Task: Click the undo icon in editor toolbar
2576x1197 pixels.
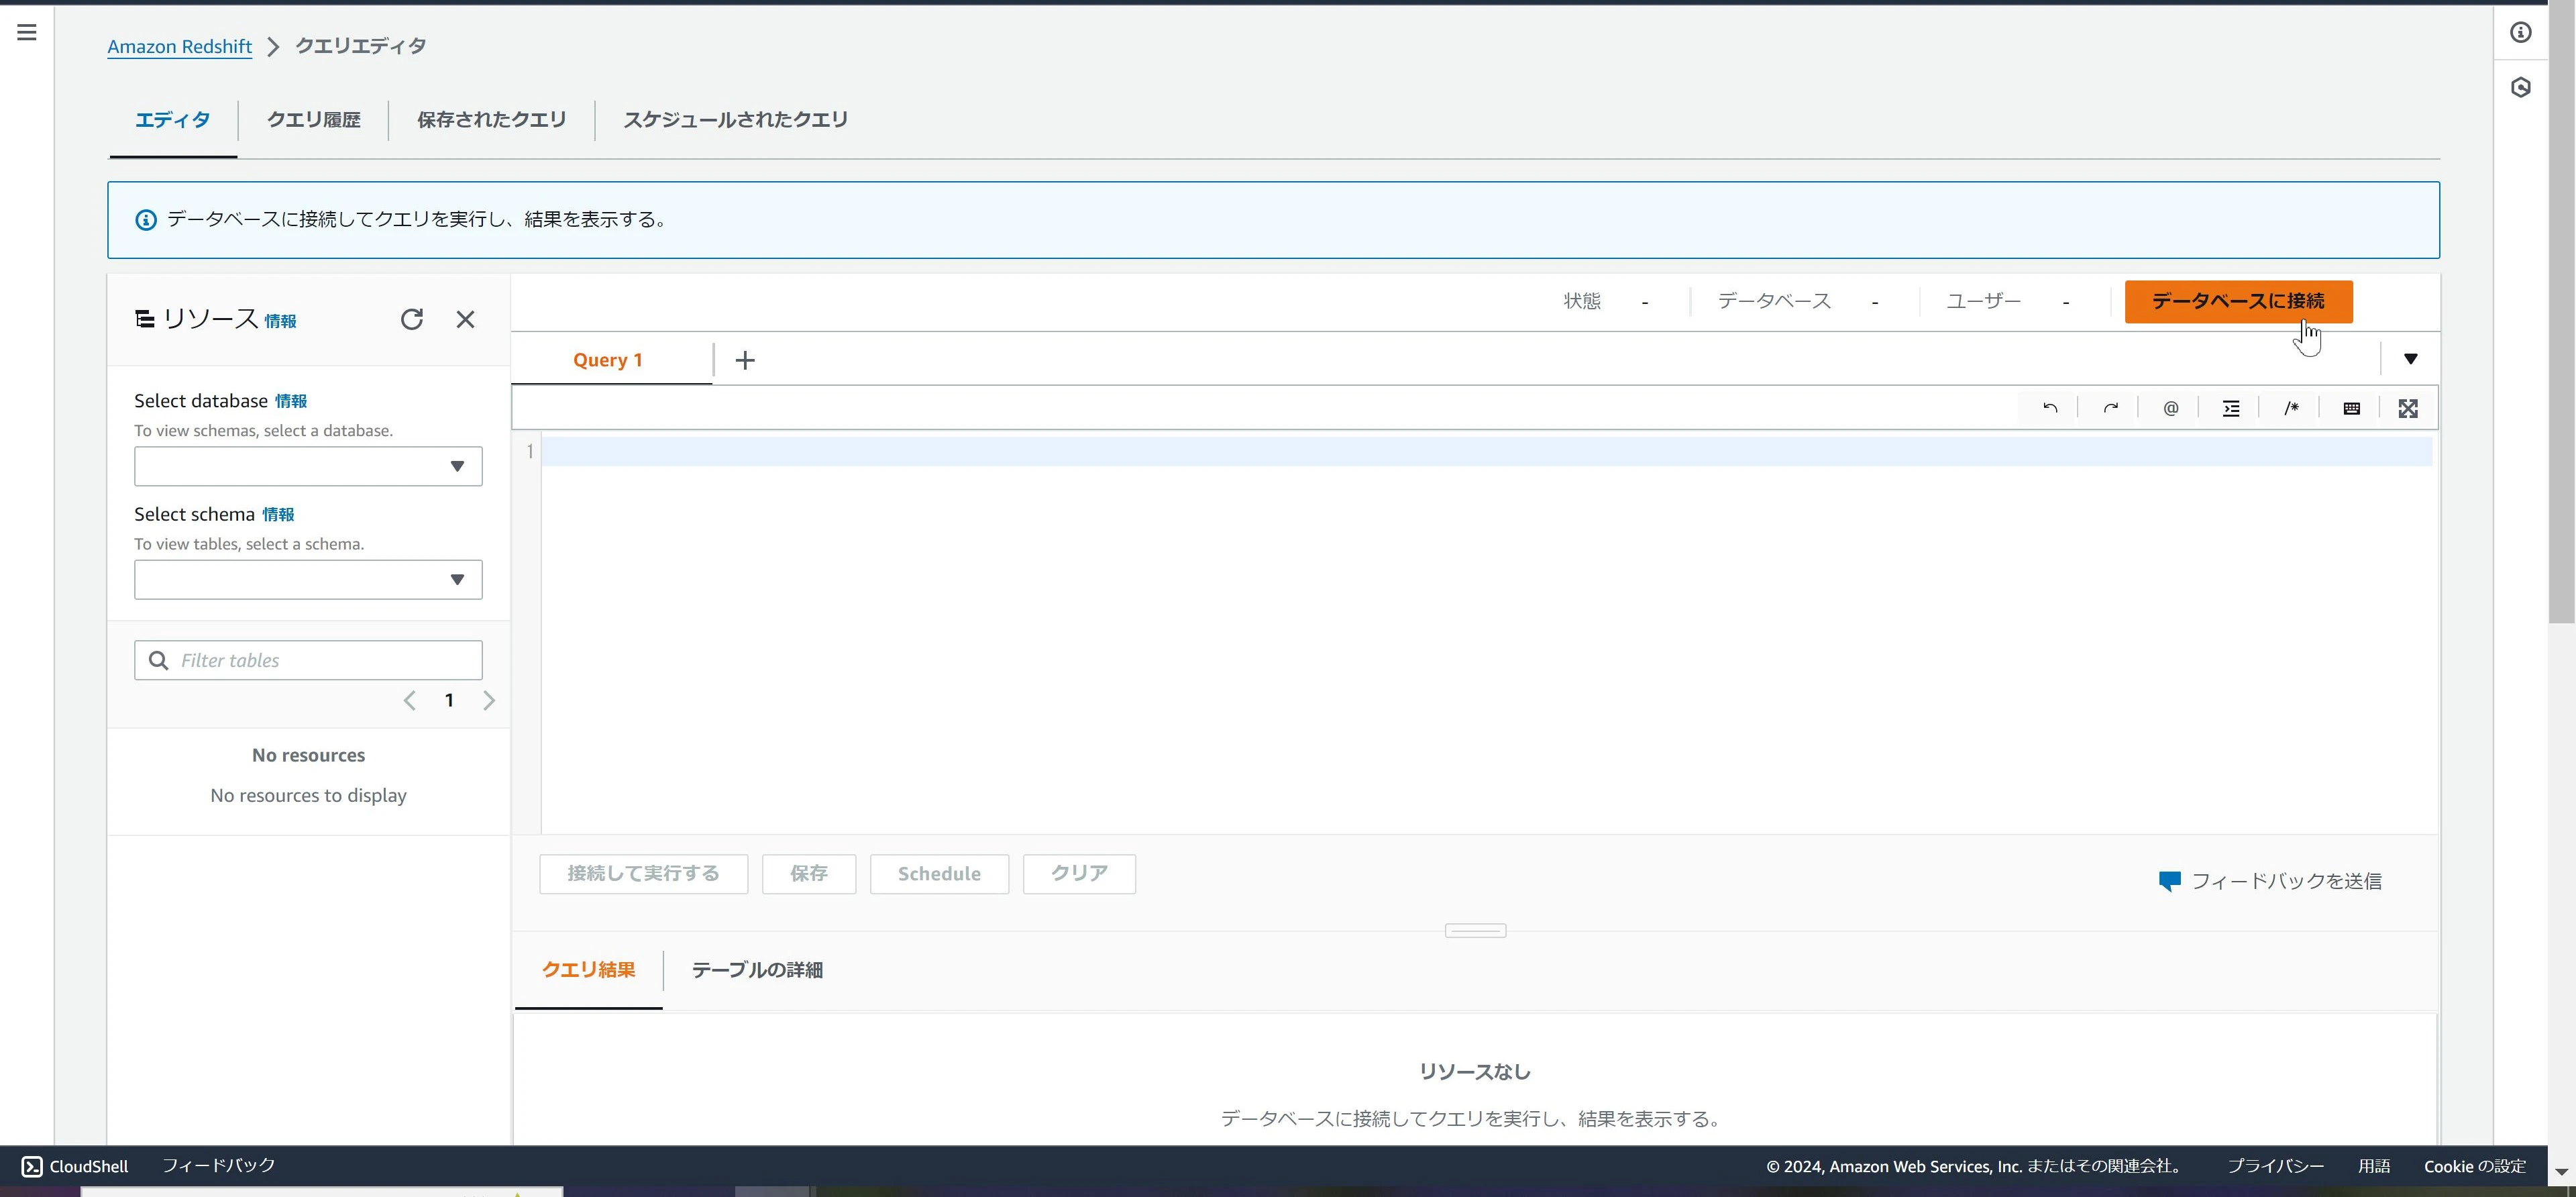Action: click(x=2050, y=408)
